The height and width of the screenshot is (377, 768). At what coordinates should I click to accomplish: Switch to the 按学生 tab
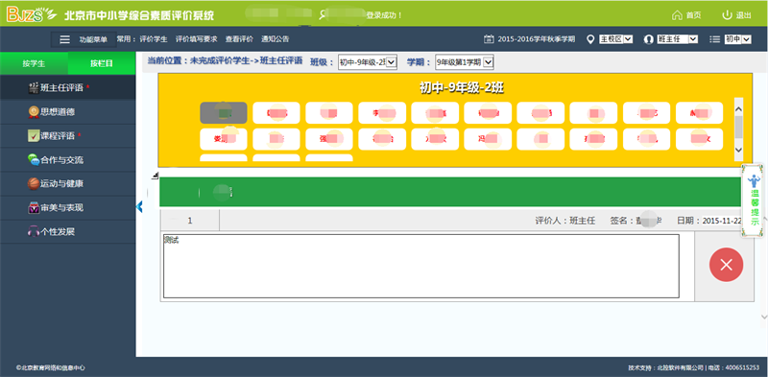(34, 63)
